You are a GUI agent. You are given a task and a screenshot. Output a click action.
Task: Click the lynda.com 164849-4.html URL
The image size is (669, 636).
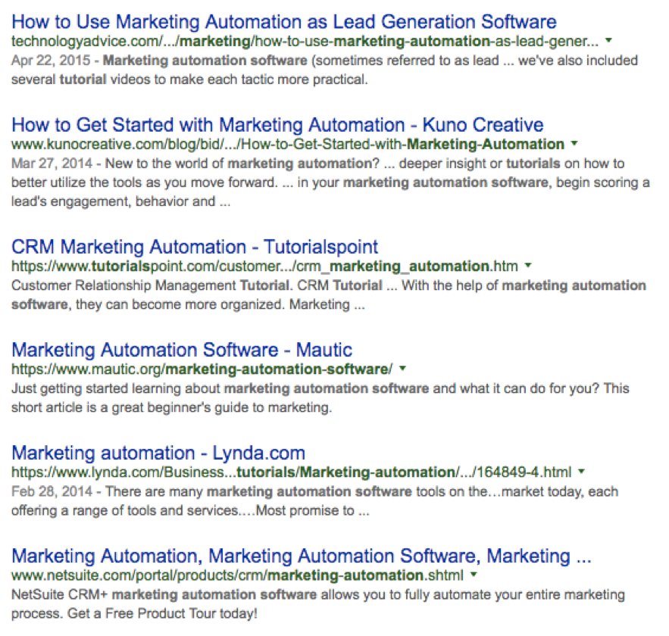pos(292,472)
